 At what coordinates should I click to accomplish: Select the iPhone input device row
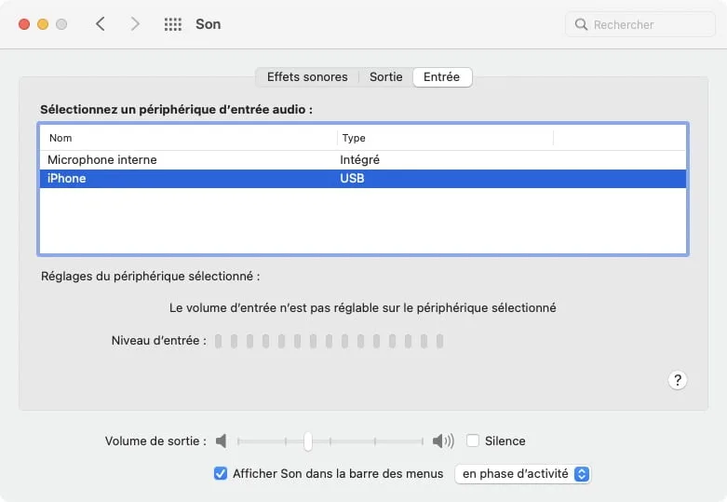coord(363,179)
